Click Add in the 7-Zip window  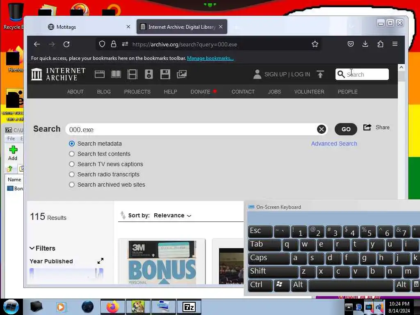(x=13, y=153)
